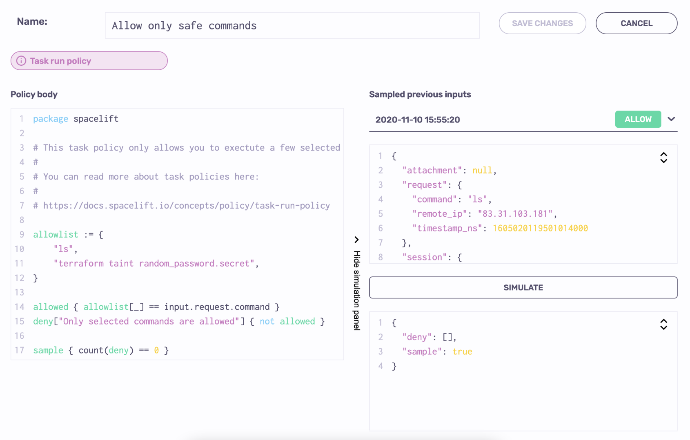
Task: Toggle the Hide simulation panel label
Action: 356,290
